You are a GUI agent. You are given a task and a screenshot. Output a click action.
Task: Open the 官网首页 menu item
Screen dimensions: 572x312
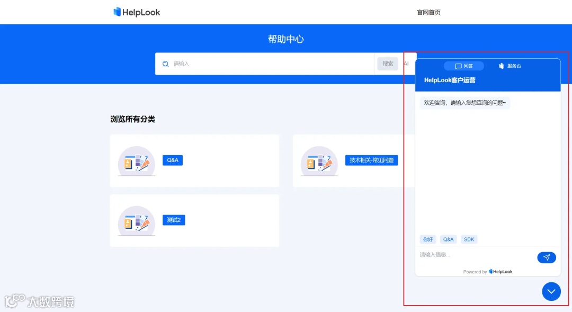coord(428,12)
